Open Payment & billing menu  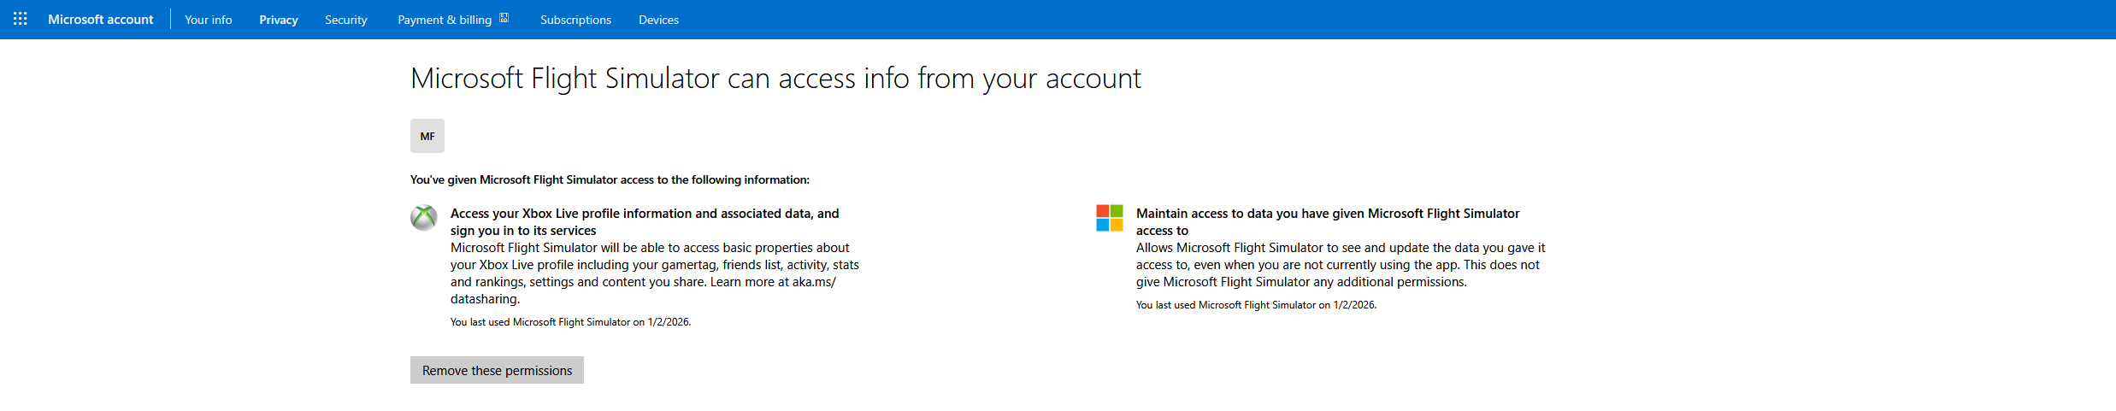445,20
